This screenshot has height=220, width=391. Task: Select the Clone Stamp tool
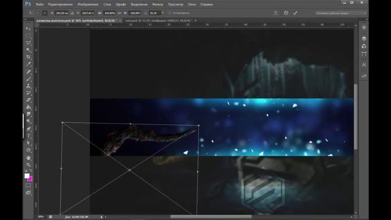(x=29, y=86)
